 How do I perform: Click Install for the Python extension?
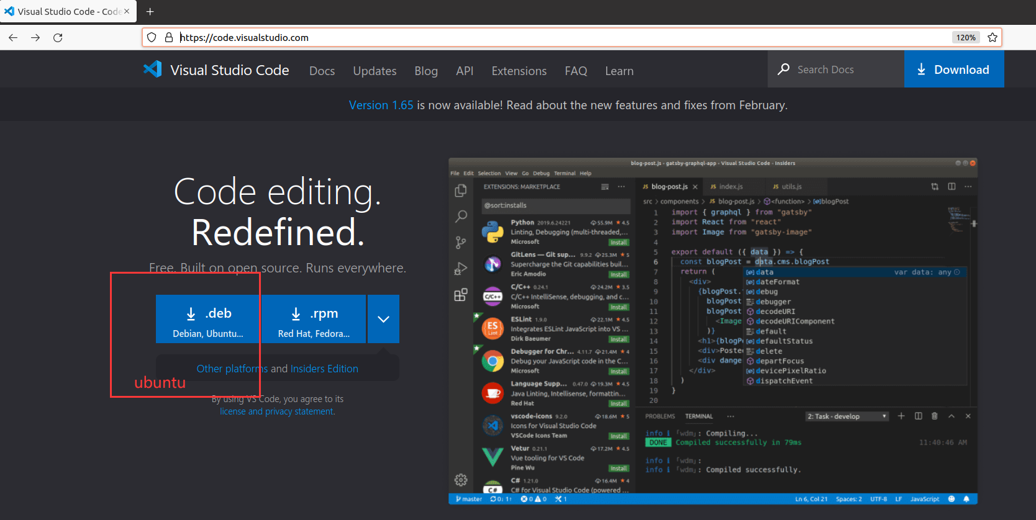tap(619, 243)
